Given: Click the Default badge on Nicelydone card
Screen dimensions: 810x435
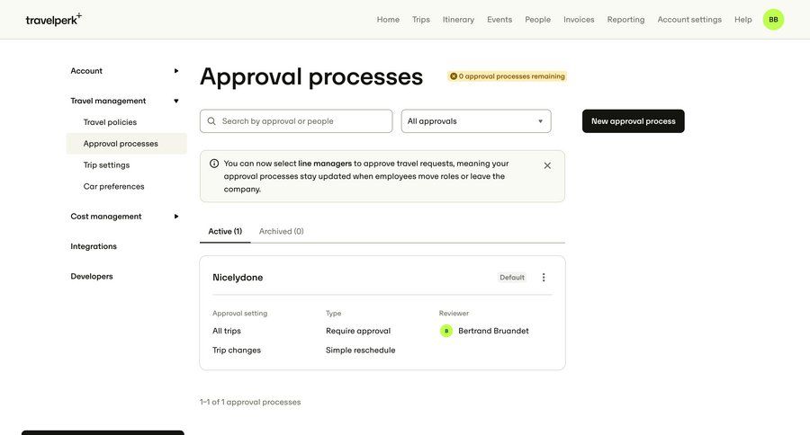Looking at the screenshot, I should coord(512,278).
